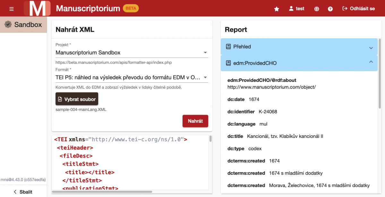Click the dc:language value mul
This screenshot has width=385, height=197.
click(x=263, y=124)
